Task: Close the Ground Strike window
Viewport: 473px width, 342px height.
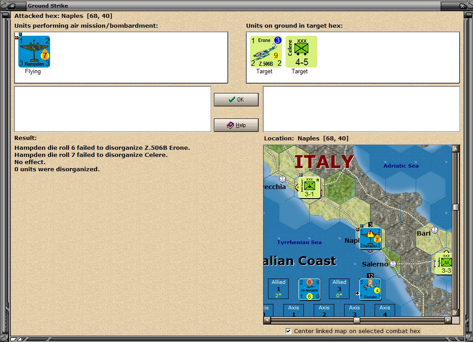Action: pyautogui.click(x=462, y=6)
